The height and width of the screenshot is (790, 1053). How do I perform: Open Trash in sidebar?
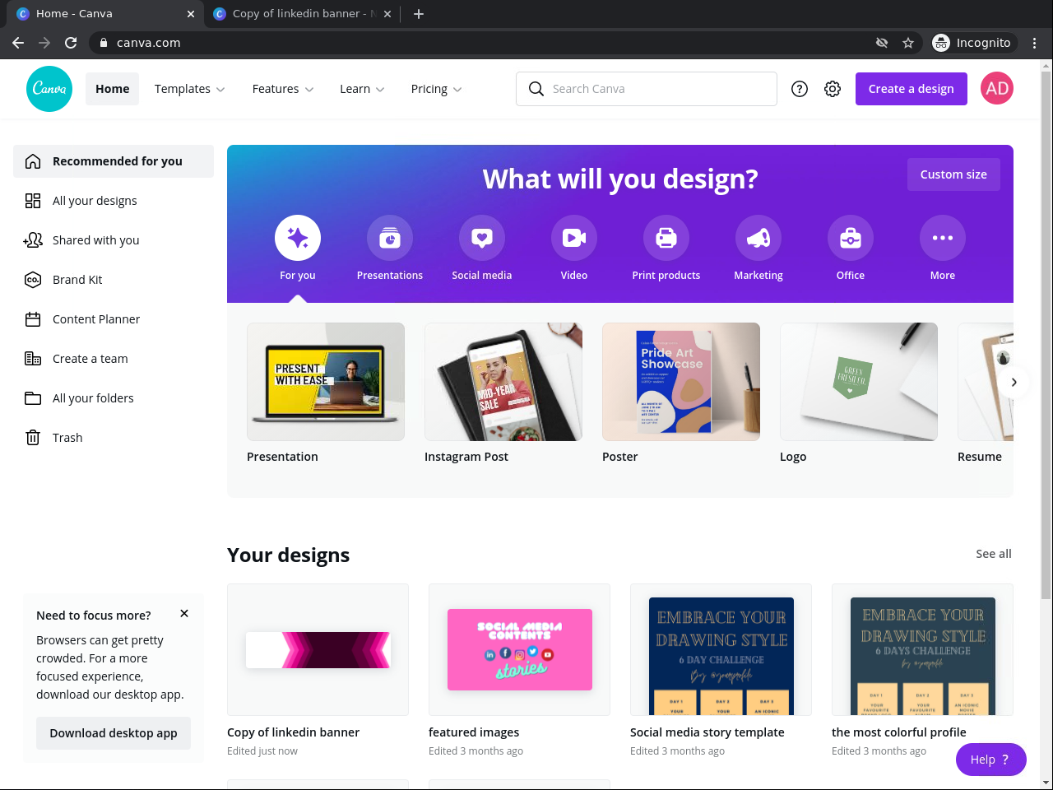point(114,438)
